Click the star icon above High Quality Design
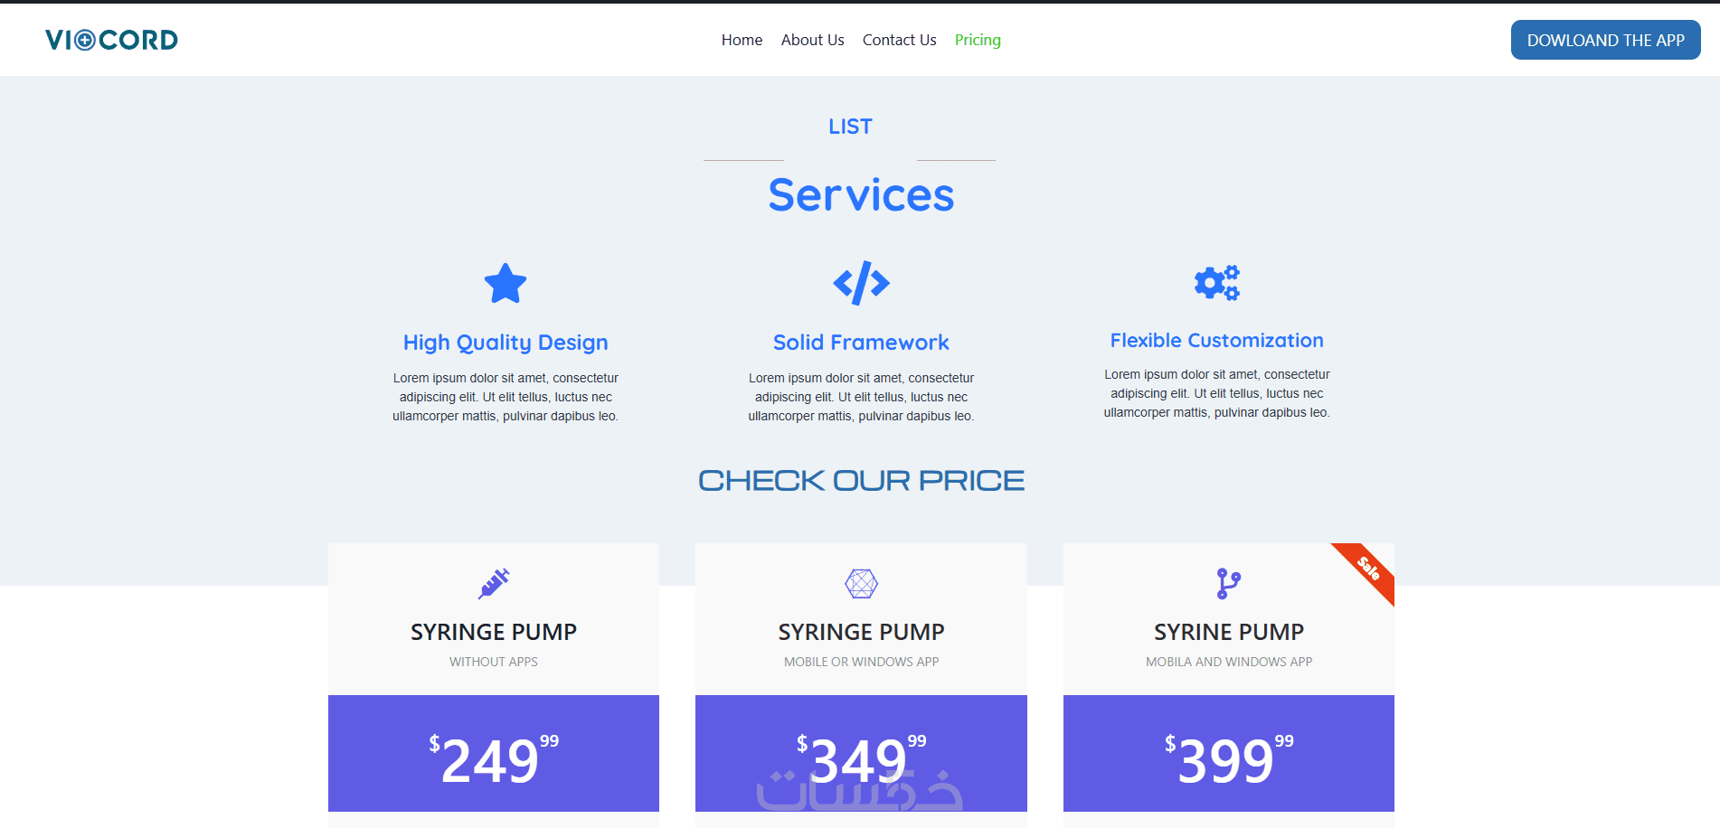Viewport: 1720px width, 828px height. (x=506, y=284)
